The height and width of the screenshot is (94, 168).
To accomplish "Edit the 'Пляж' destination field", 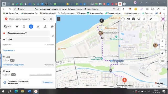I will pyautogui.click(x=28, y=39).
